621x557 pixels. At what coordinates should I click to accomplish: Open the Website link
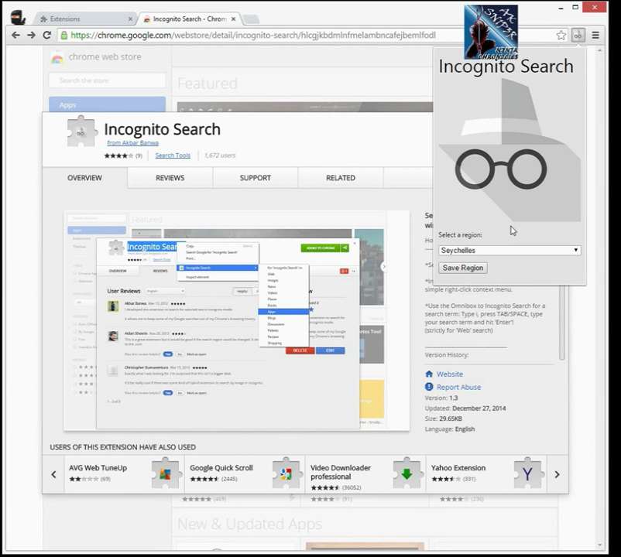[450, 374]
